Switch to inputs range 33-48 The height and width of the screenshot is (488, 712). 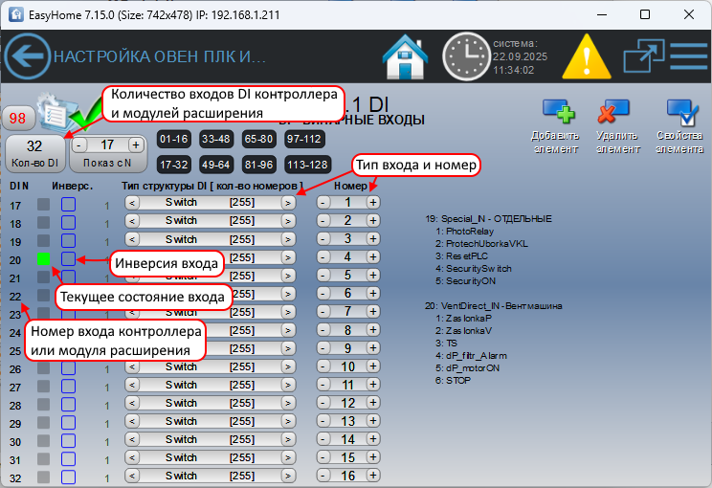pyautogui.click(x=215, y=139)
